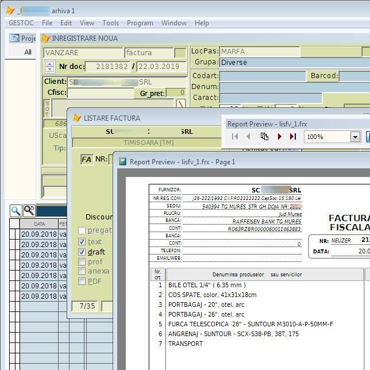Open the View menu
Image resolution: width=370 pixels, height=370 pixels.
click(x=87, y=23)
